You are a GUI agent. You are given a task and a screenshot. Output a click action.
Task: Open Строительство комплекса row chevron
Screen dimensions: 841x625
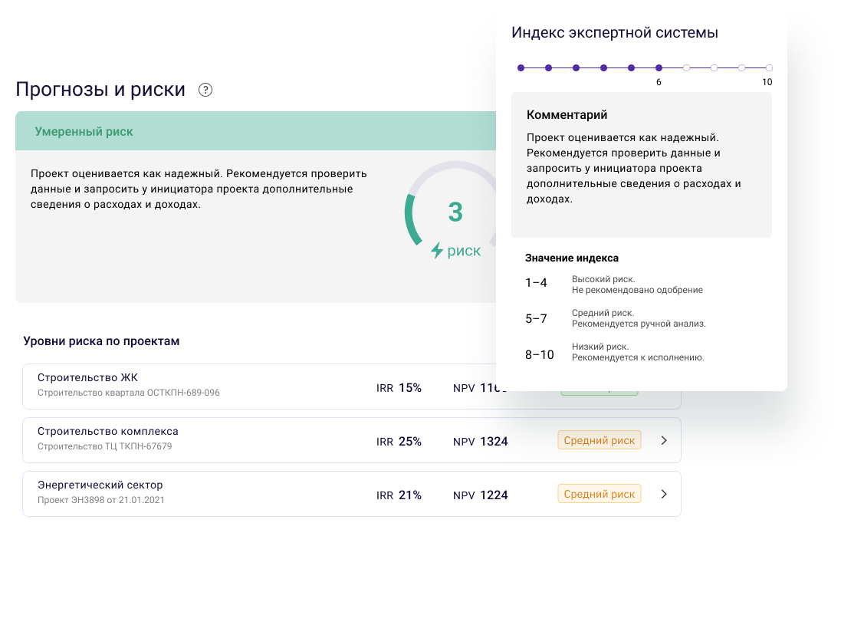click(664, 440)
